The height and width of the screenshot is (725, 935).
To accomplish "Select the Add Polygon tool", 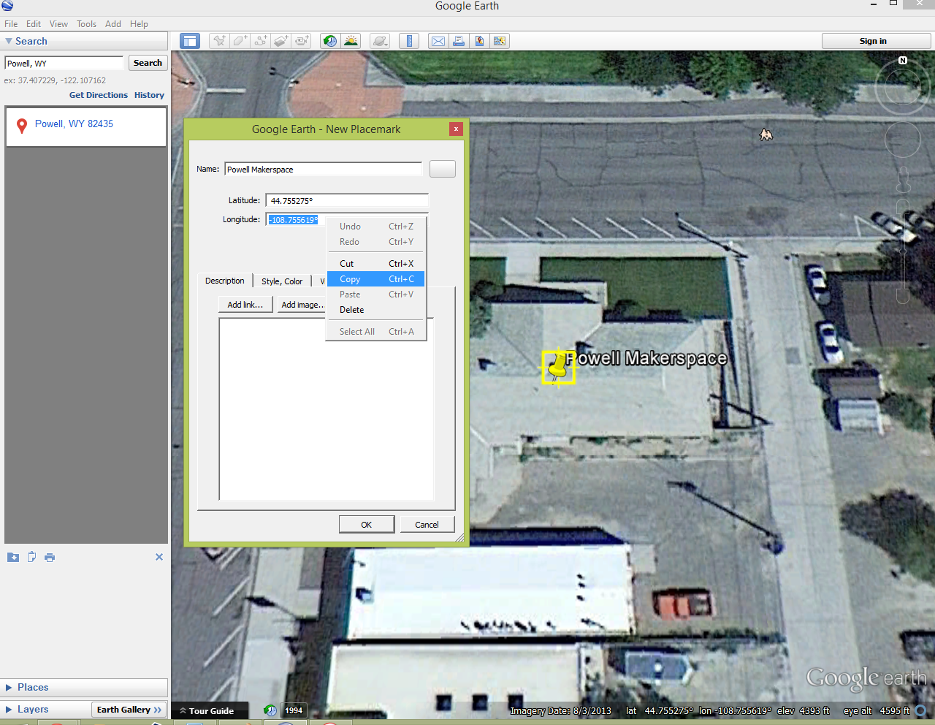I will [x=240, y=41].
